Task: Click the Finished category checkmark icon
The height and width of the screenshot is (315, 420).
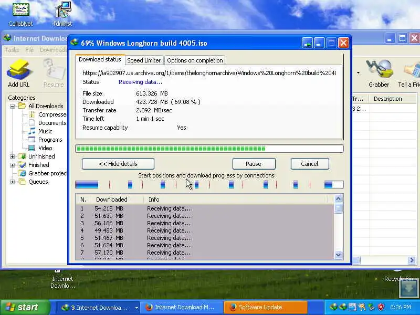Action: pos(22,165)
